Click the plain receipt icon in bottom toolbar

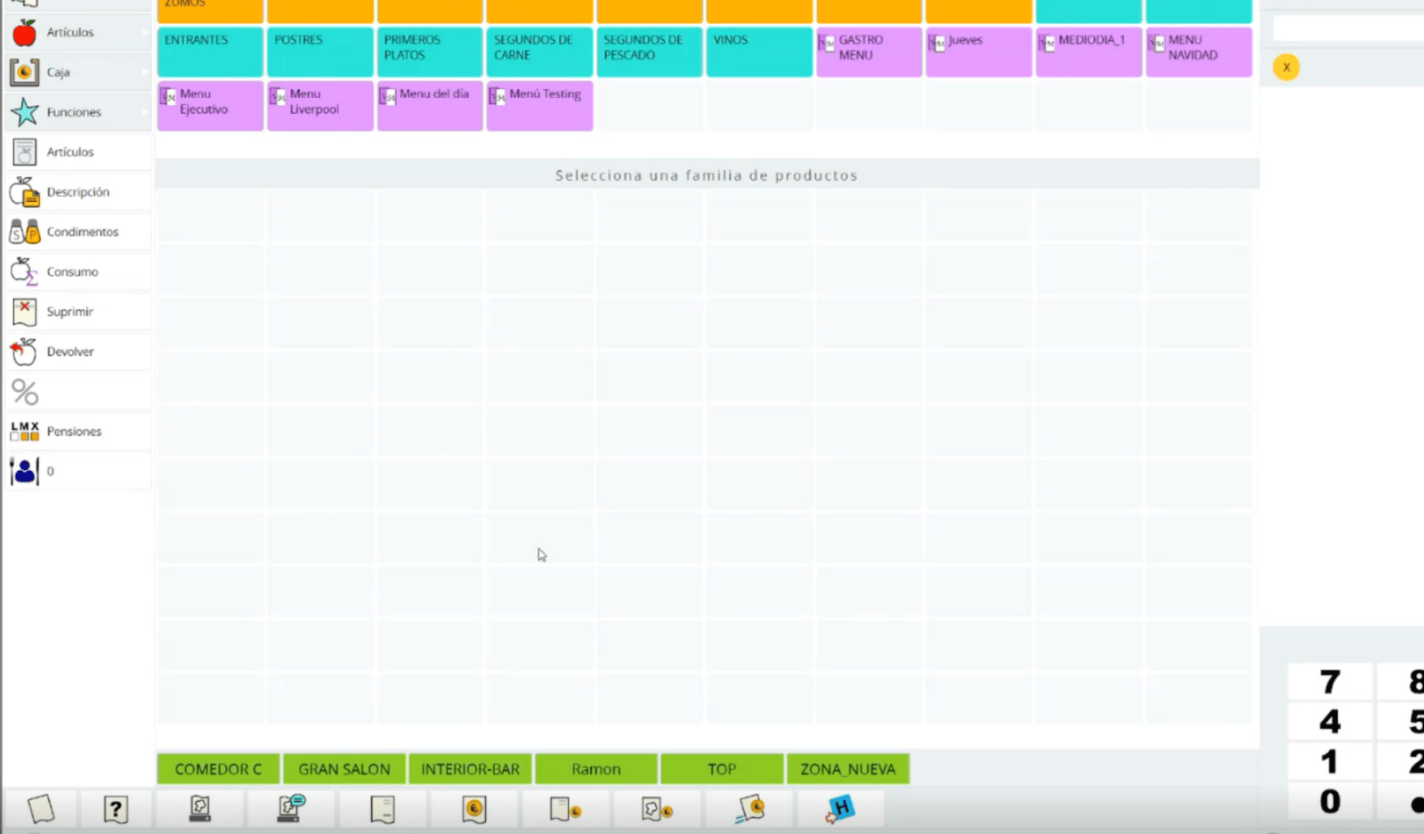click(x=383, y=809)
